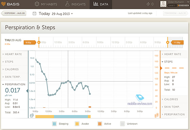Click the 11:58p timeline end handle
Screen dimensions: 190x130
(x=177, y=42)
